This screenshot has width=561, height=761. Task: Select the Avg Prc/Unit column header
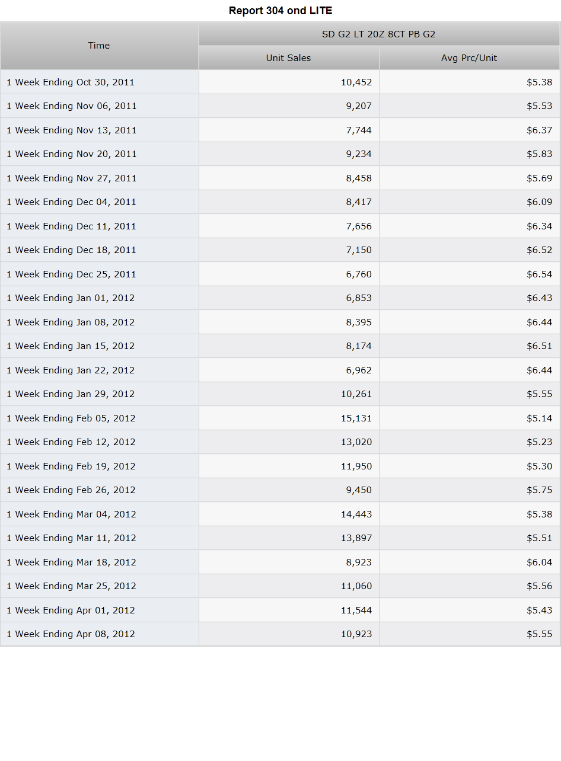coord(469,57)
